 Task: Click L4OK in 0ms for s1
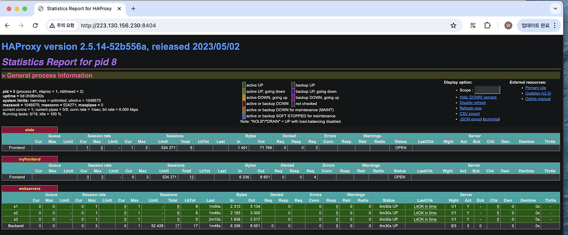point(425,206)
